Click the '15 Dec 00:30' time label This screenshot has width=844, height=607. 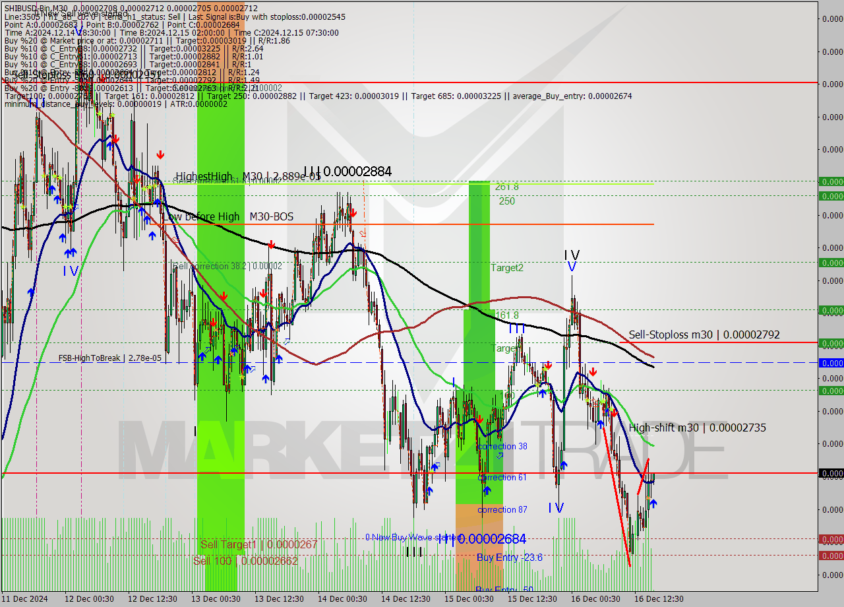pos(469,598)
